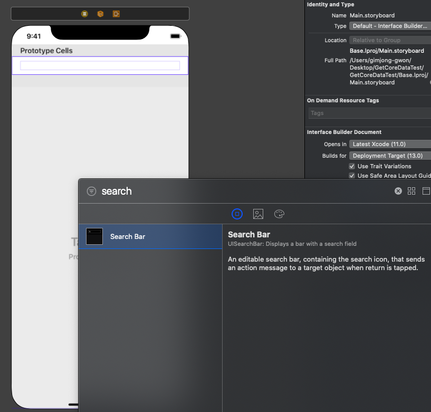Click the Base.lproj/Main.storyboard path text
Screen dimensions: 431x412
pos(387,51)
